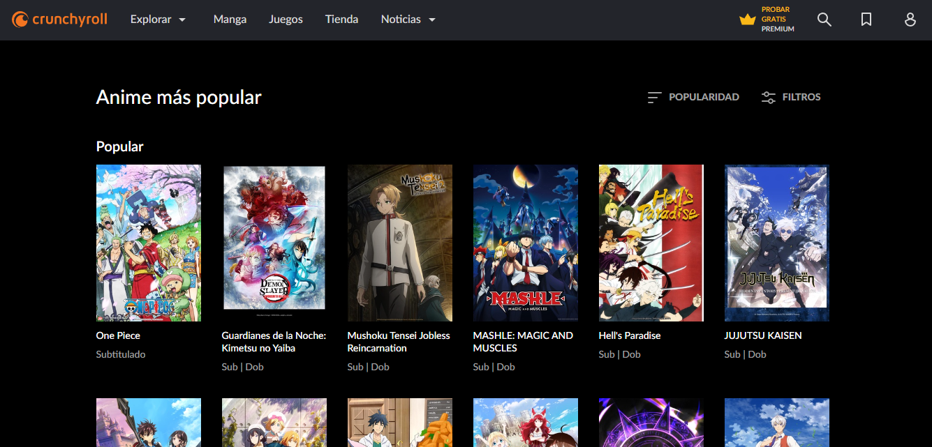Go to the Manga section
The image size is (932, 447).
(x=230, y=20)
